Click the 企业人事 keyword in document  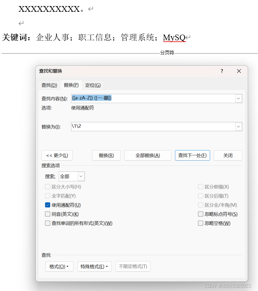[52, 37]
